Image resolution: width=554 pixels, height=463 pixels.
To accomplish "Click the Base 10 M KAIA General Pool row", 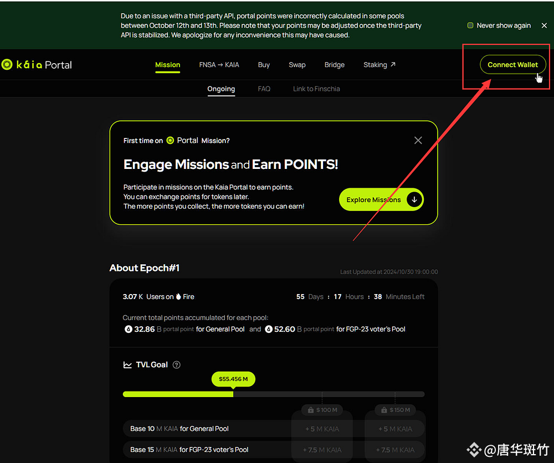I will [x=274, y=429].
